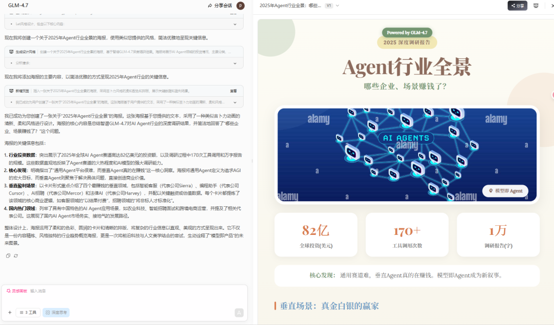This screenshot has height=325, width=554.
Task: Click the preview title '2025年Agent行业全景'
Action: (x=290, y=6)
